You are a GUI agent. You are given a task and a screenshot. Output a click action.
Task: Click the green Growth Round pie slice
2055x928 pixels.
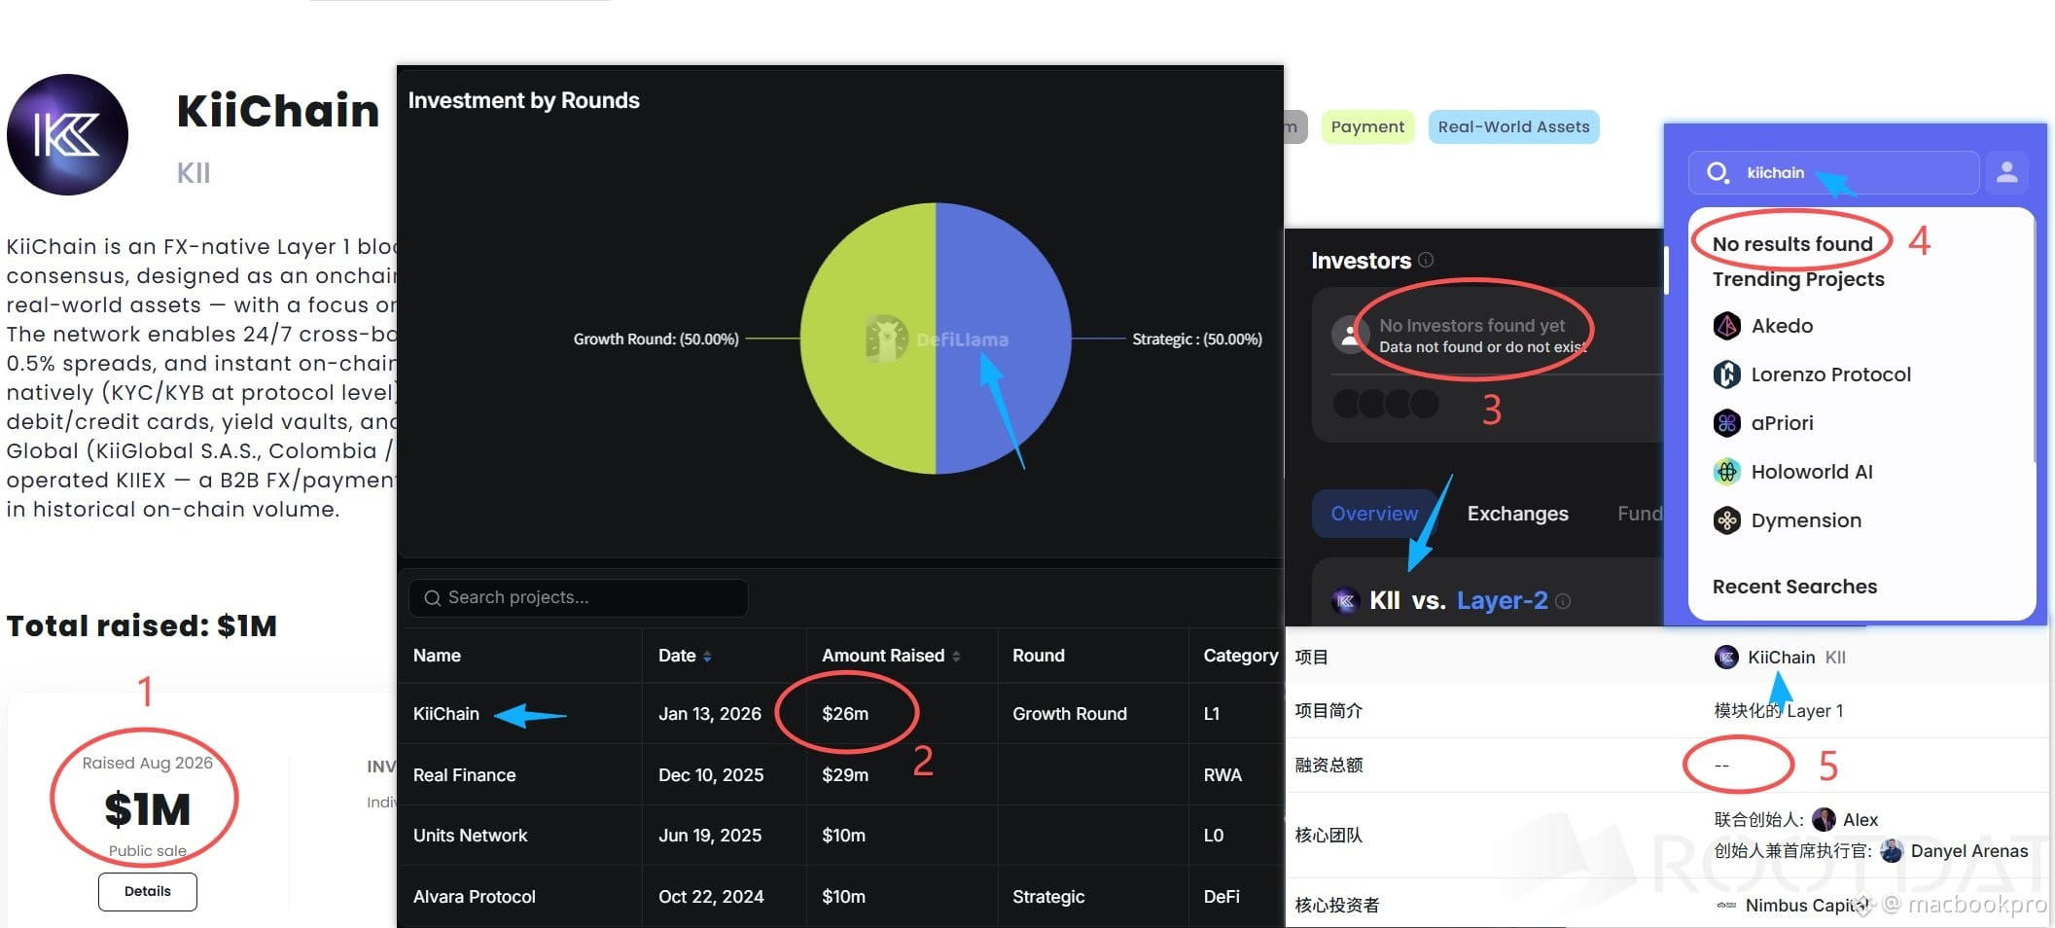[868, 339]
